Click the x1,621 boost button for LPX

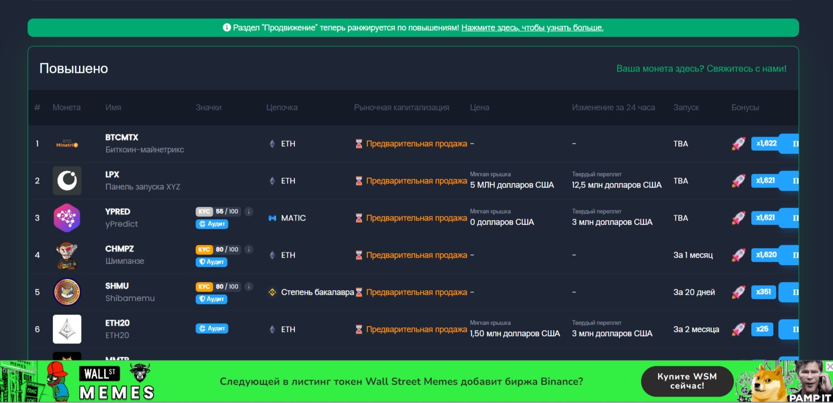765,181
